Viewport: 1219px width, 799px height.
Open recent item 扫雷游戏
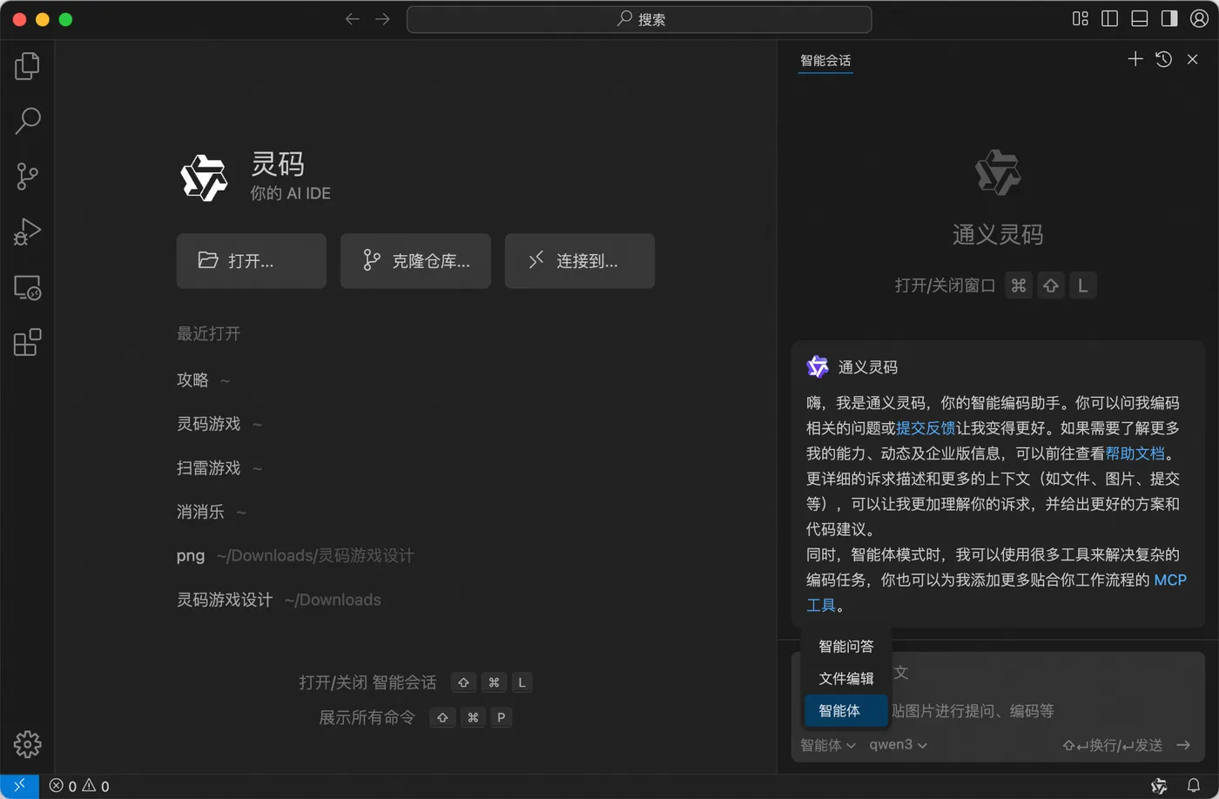209,467
